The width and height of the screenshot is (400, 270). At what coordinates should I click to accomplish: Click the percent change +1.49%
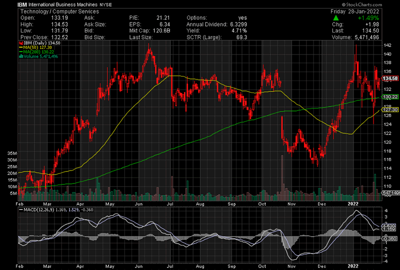point(368,18)
